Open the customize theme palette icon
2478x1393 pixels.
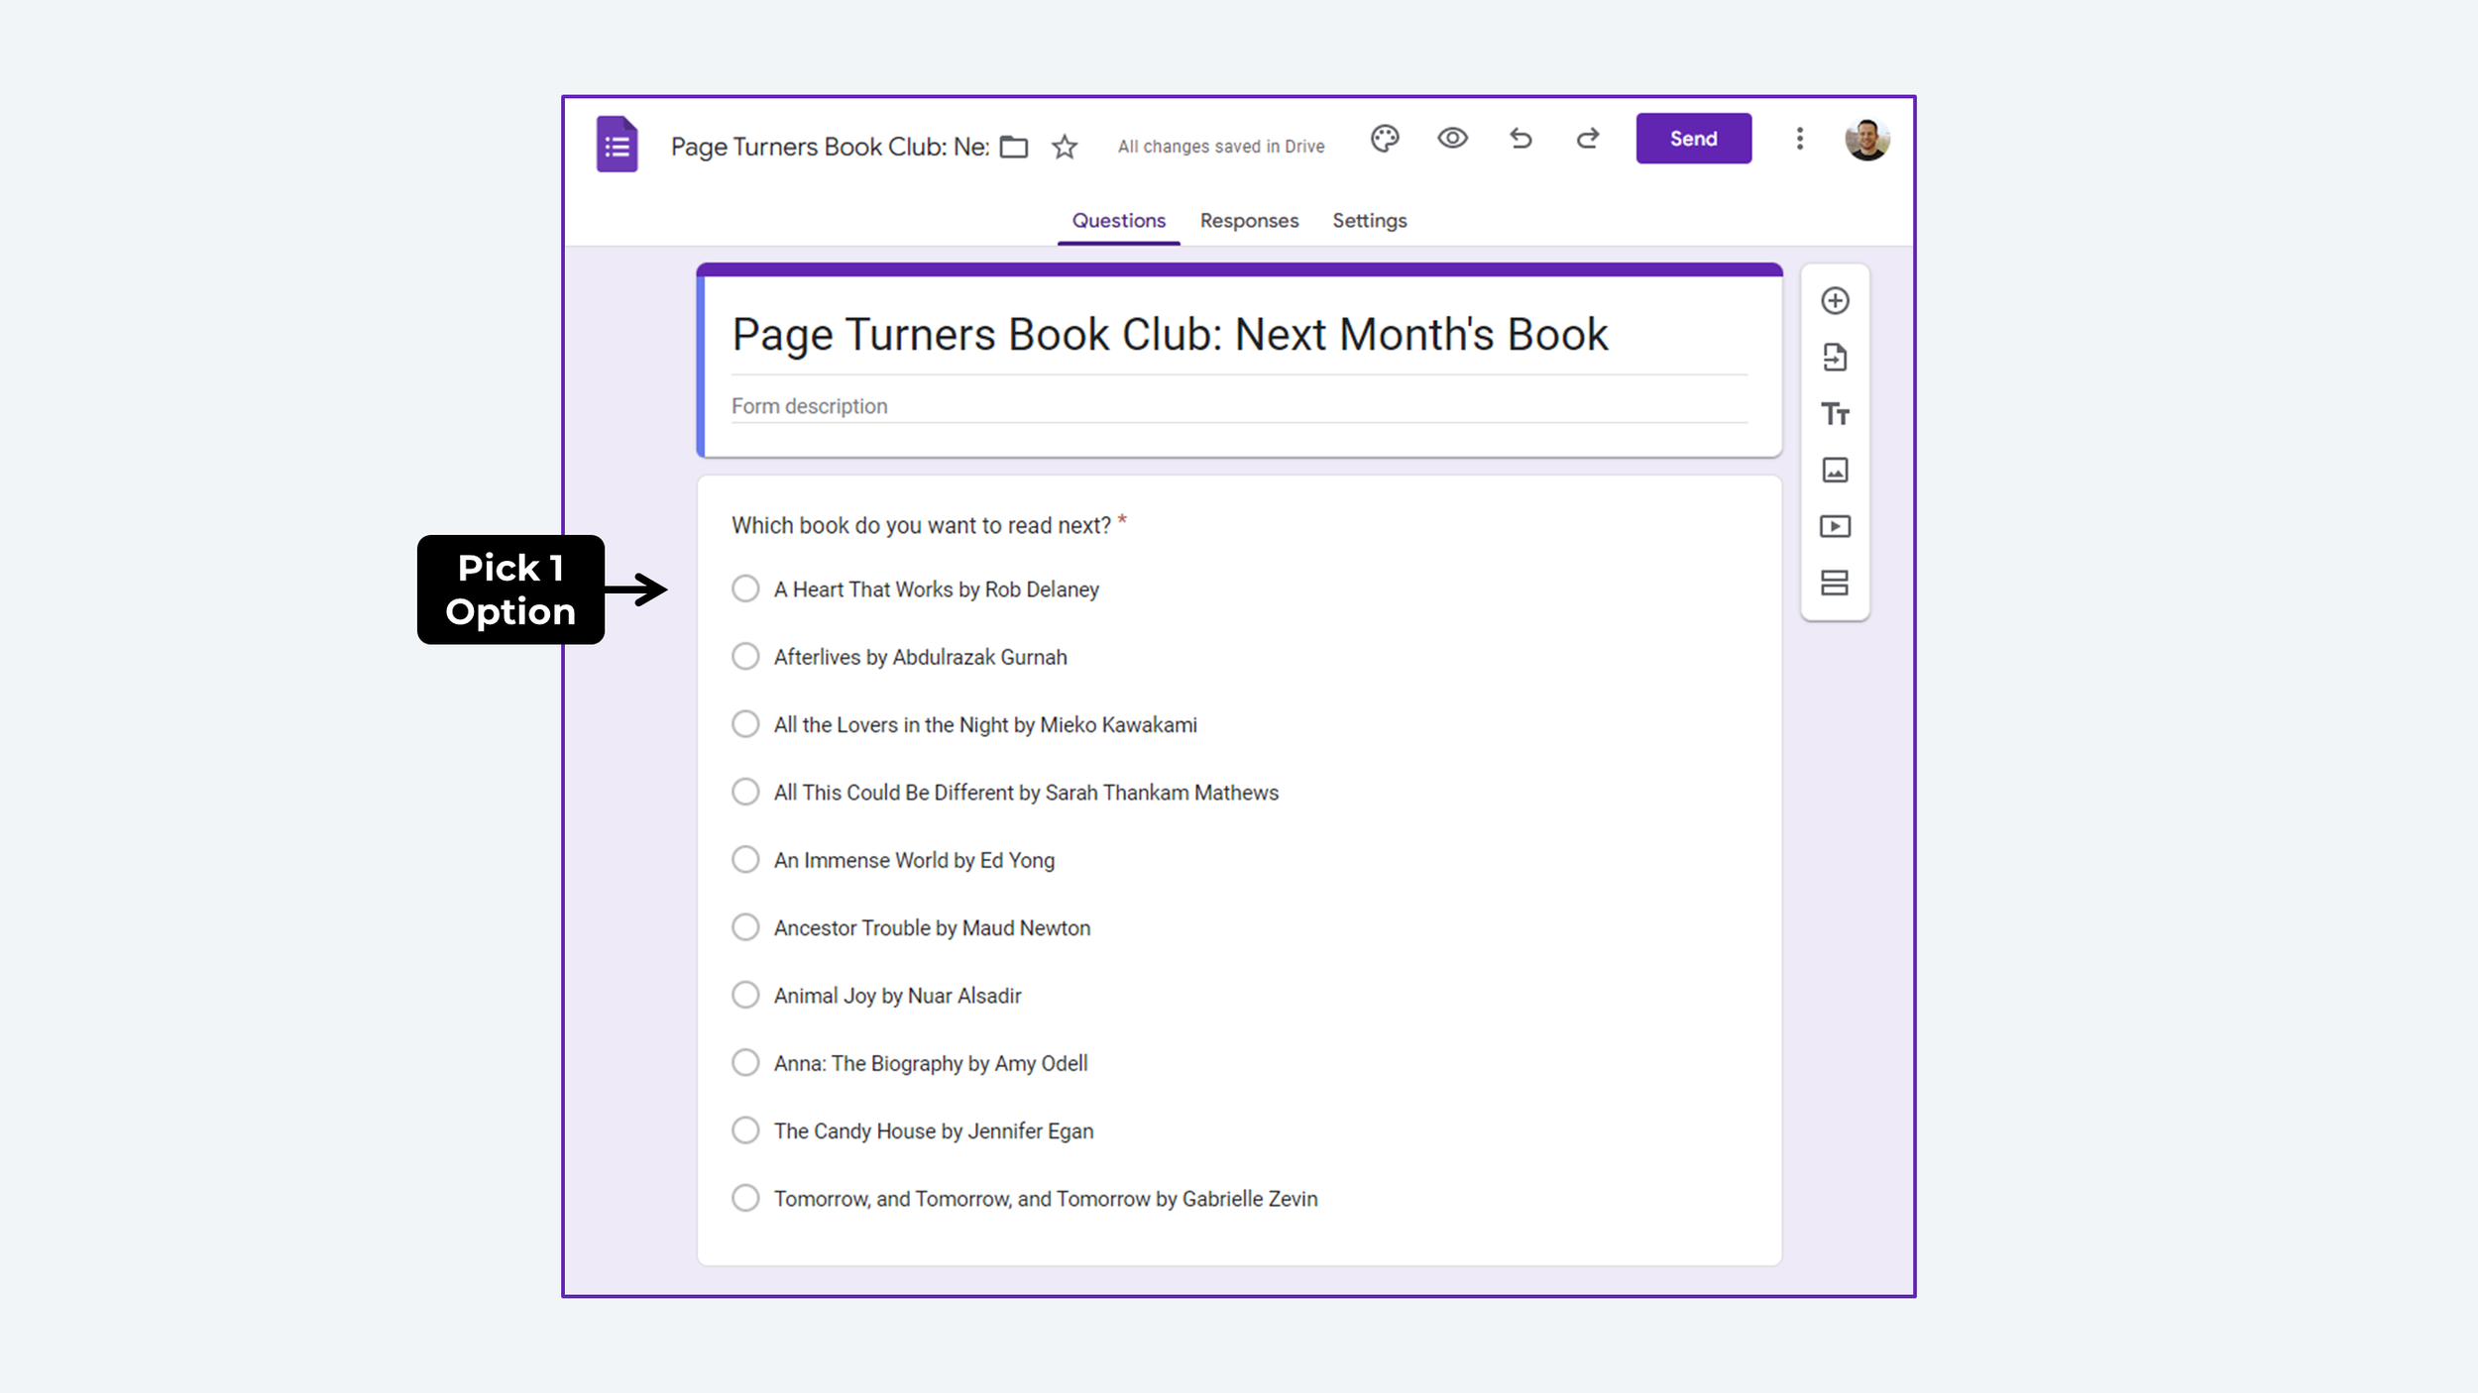coord(1385,139)
